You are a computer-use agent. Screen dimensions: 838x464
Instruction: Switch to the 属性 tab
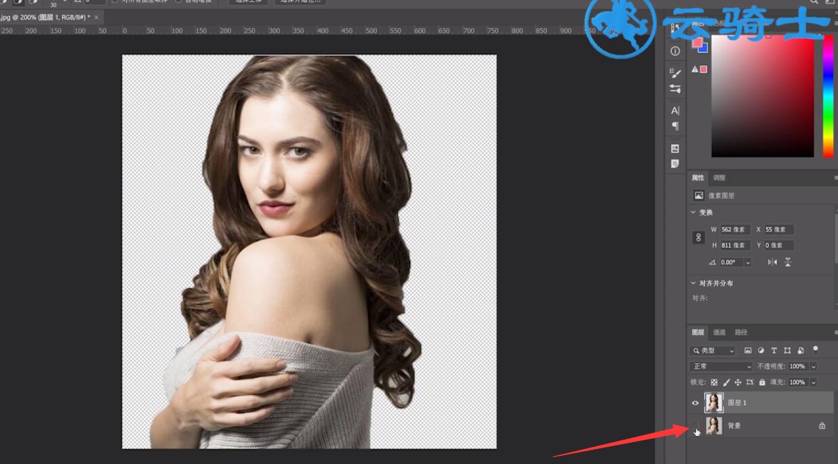[x=698, y=178]
